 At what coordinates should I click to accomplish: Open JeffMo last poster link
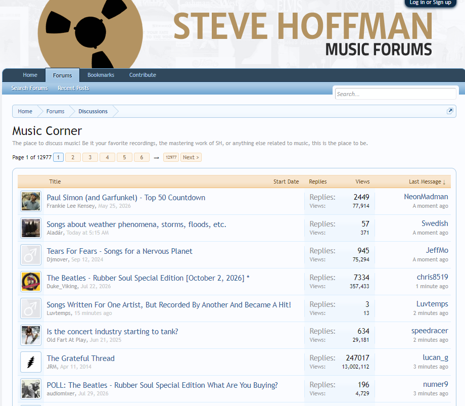coord(437,250)
